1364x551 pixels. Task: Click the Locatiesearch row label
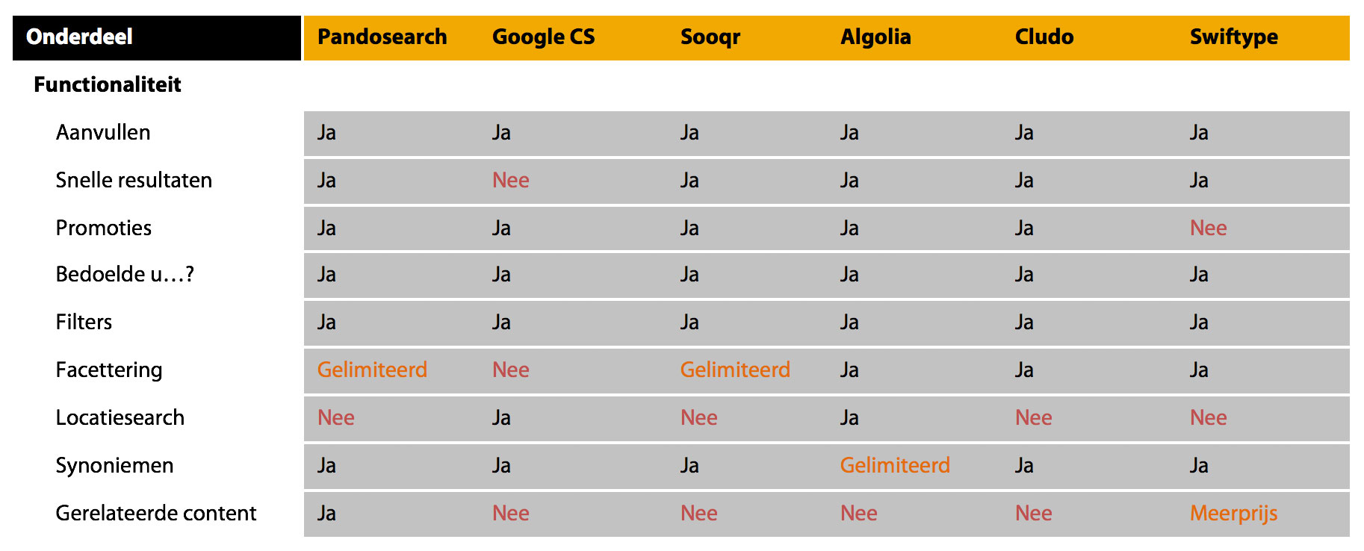[120, 417]
